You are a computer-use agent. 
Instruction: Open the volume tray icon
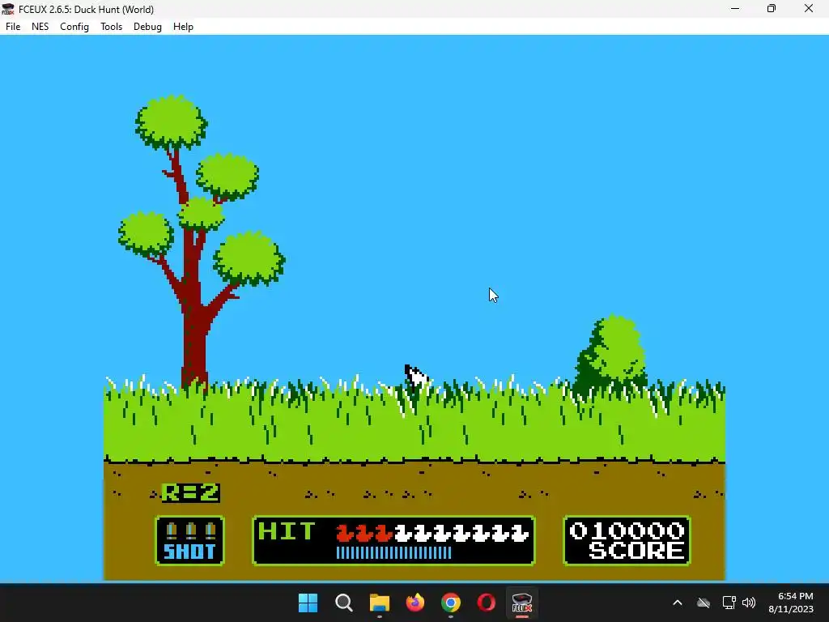pos(749,603)
